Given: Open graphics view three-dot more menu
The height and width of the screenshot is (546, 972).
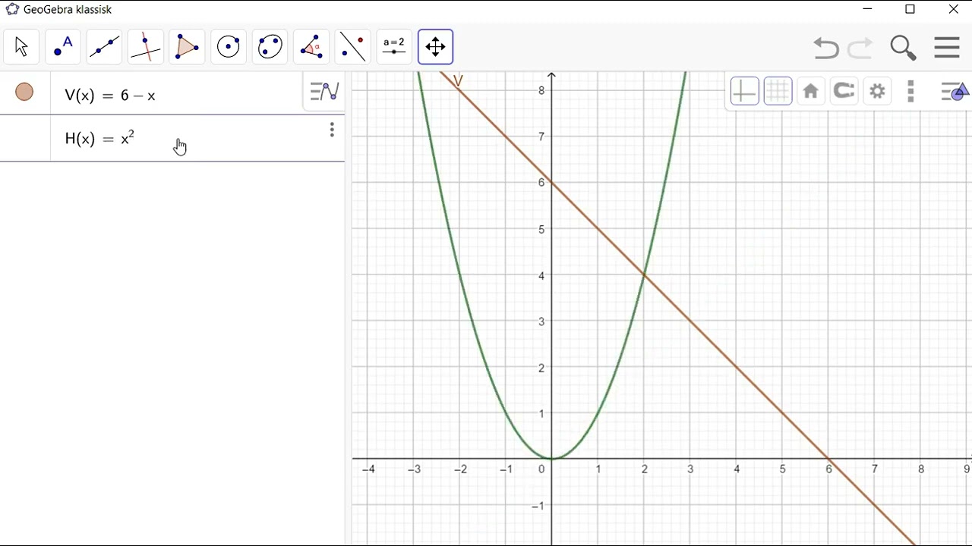Looking at the screenshot, I should click(x=910, y=92).
